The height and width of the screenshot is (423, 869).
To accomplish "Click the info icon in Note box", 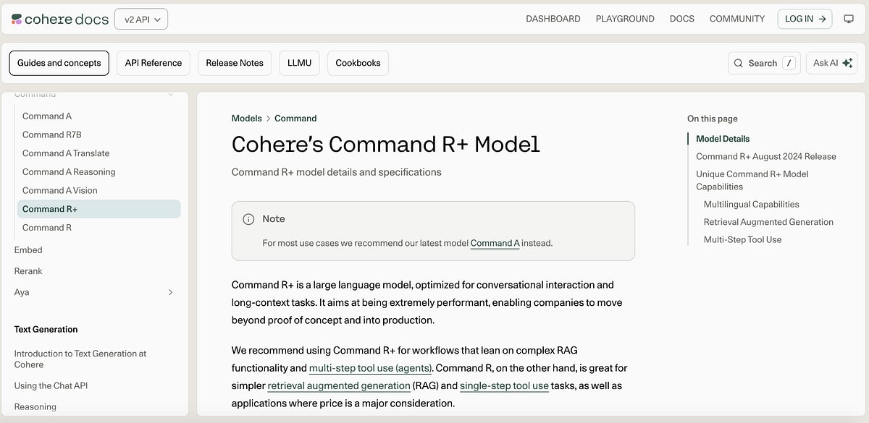I will tap(248, 219).
